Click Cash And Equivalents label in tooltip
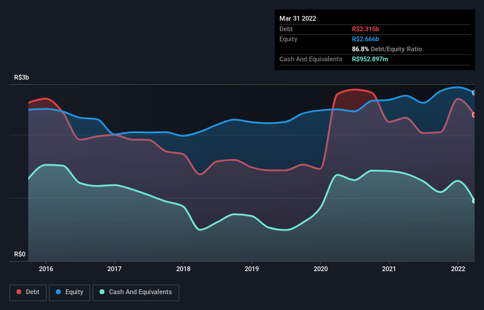This screenshot has height=310, width=484. pos(311,59)
